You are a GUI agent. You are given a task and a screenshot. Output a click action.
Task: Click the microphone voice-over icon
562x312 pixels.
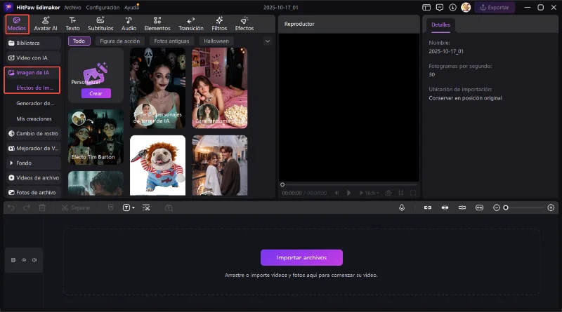(402, 208)
